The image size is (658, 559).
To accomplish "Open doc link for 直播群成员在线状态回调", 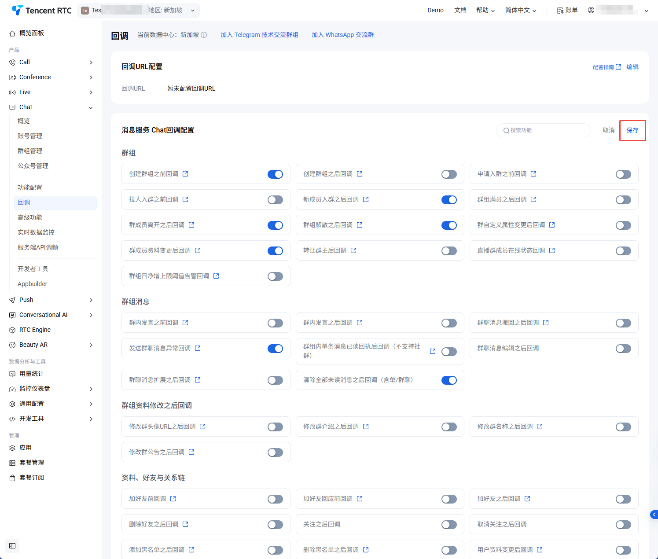I will (x=552, y=250).
